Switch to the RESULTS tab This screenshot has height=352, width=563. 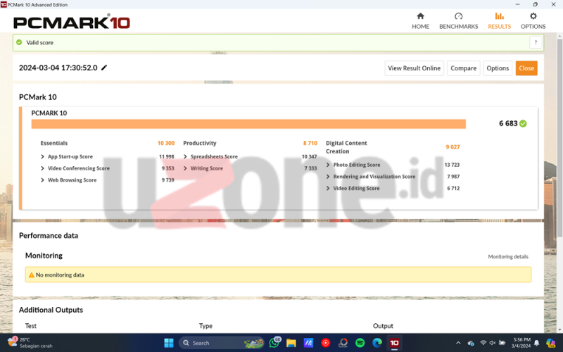[x=499, y=21]
